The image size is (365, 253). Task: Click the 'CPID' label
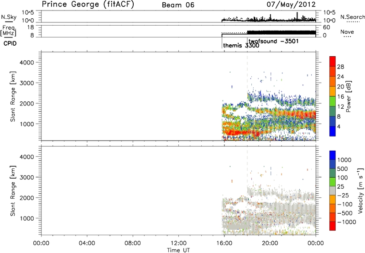10,43
